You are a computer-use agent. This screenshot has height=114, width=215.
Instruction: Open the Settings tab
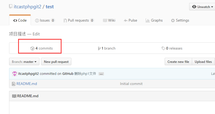pos(180,21)
